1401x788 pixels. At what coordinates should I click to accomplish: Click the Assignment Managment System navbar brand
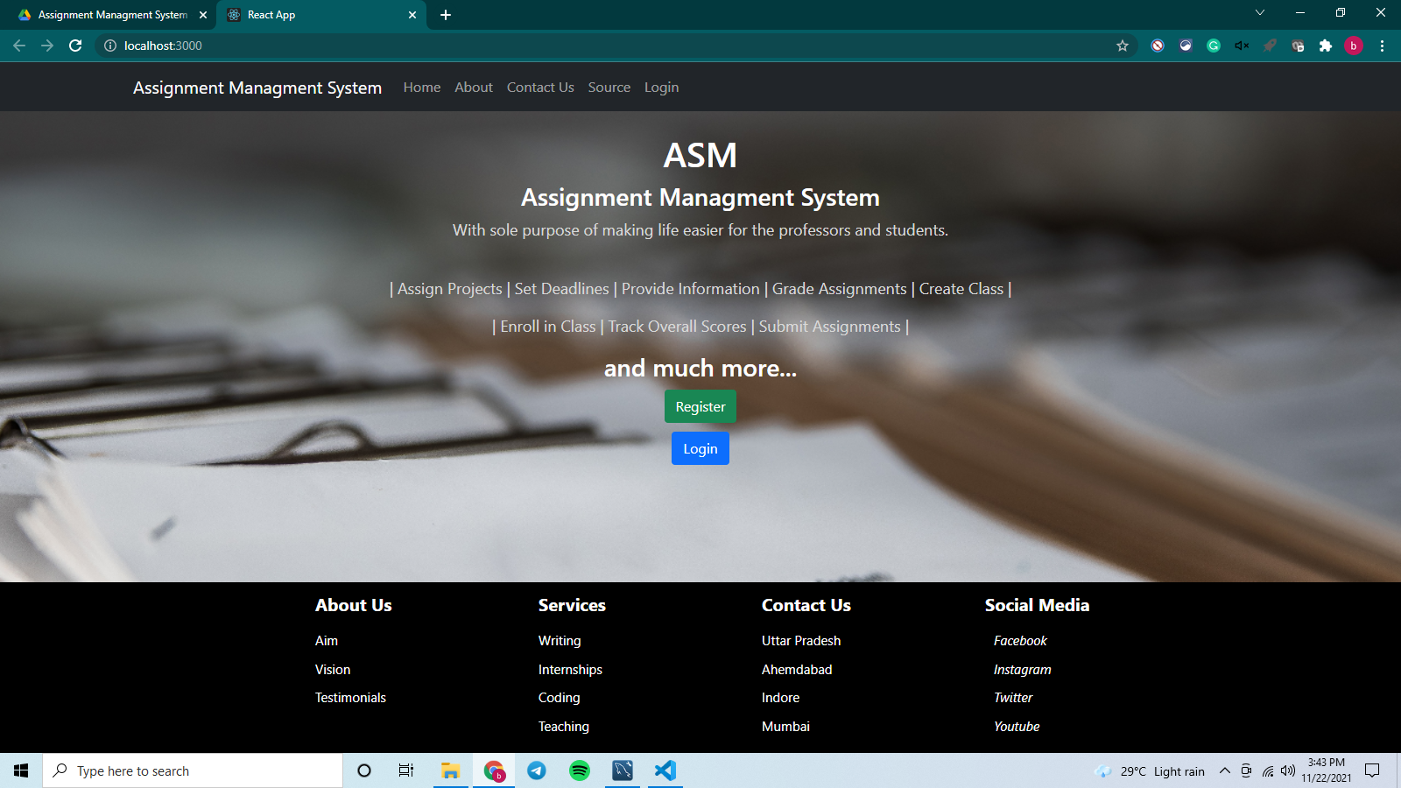[257, 88]
